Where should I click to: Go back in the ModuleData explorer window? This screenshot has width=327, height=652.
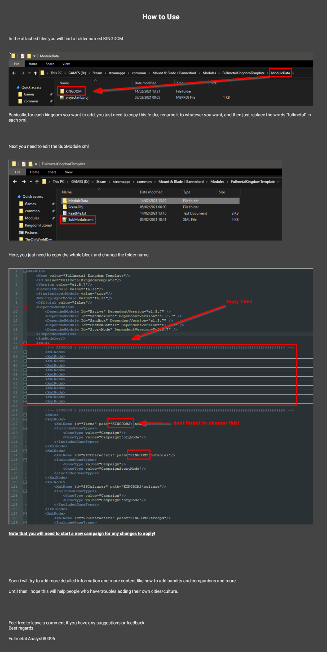click(x=14, y=73)
